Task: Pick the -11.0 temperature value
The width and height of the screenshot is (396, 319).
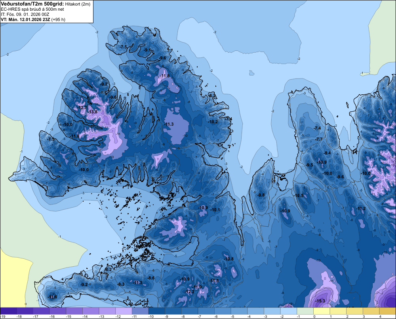Action: 74,136
